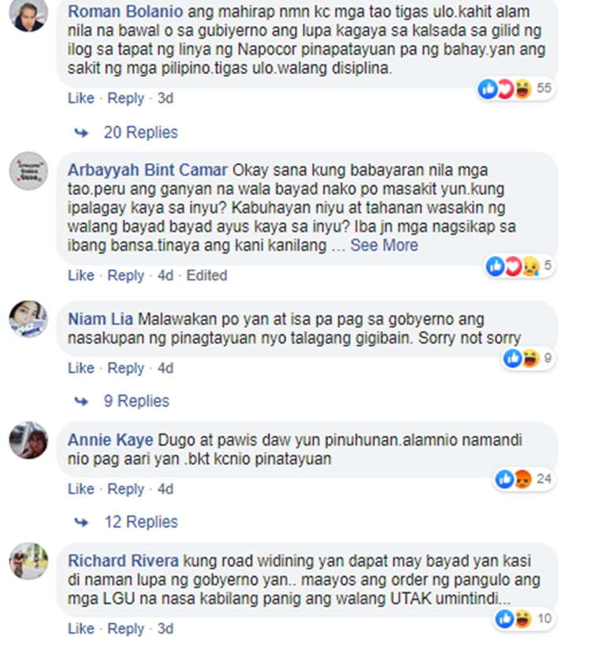Image resolution: width=591 pixels, height=646 pixels.
Task: Open reactions on Annie Kaye's comment
Action: tap(524, 479)
